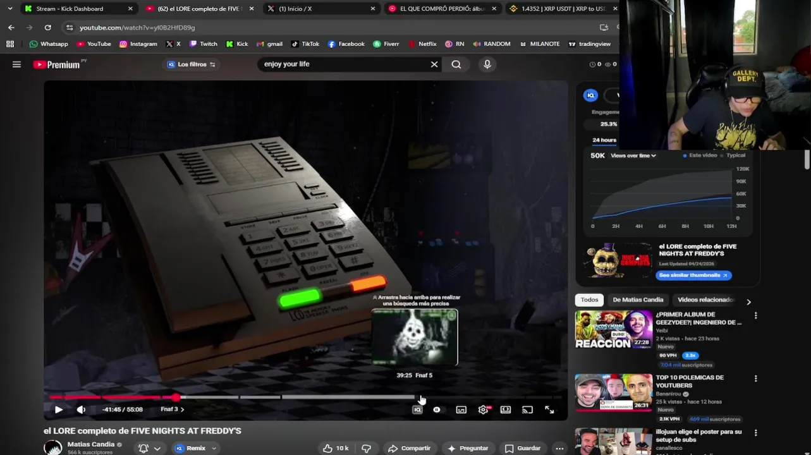Open the tab search dropdown arrow

tap(9, 9)
